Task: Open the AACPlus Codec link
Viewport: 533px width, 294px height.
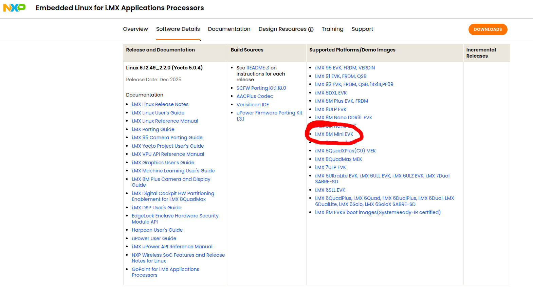Action: pos(254,96)
